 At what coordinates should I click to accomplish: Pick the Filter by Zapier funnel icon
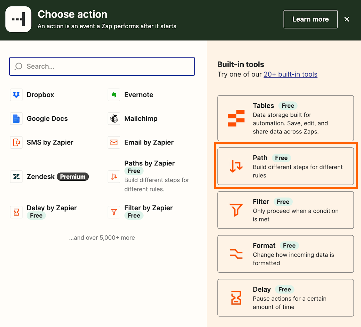pyautogui.click(x=114, y=212)
